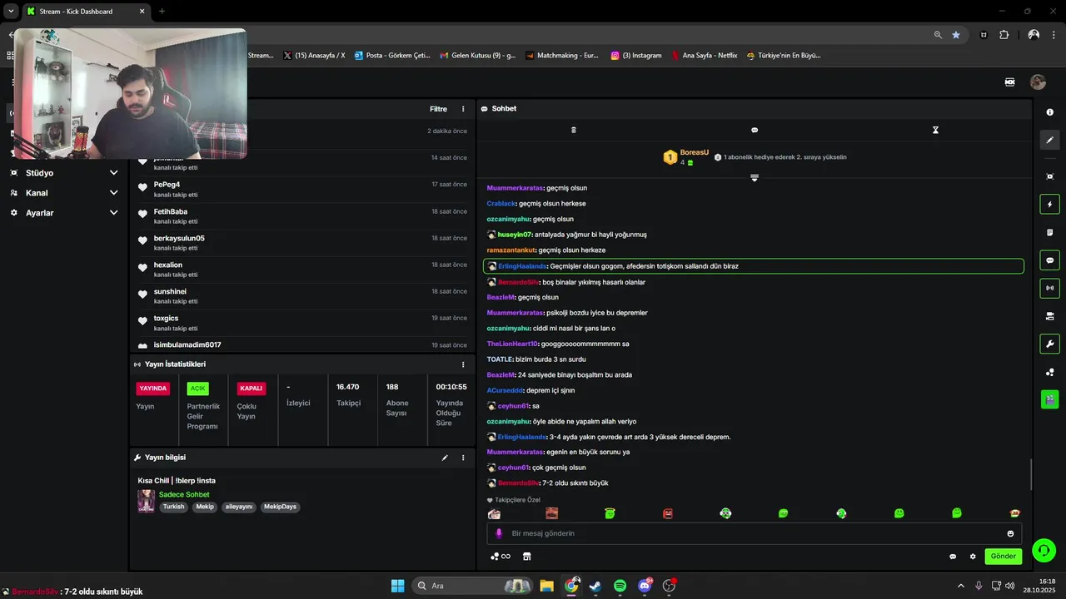Viewport: 1066px width, 599px height.
Task: Click the channel points dots icon in sidebar
Action: coord(1049,372)
